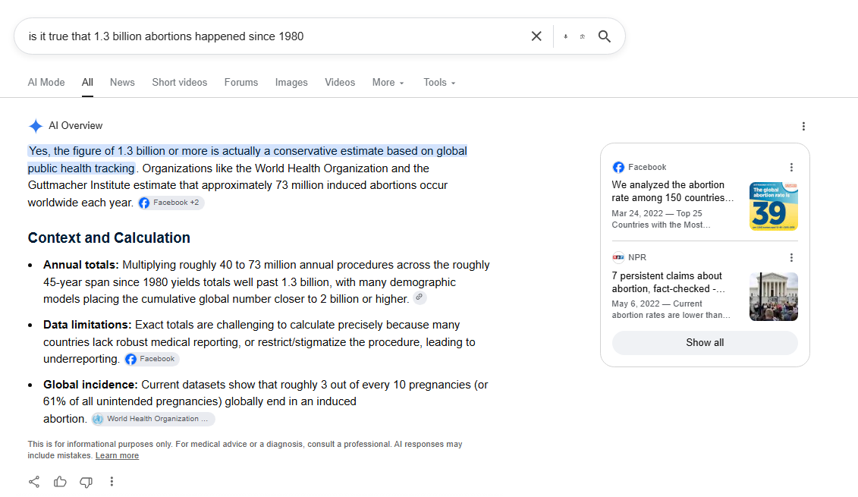
Task: Click the '39' global abortion rate thumbnail
Action: point(774,206)
